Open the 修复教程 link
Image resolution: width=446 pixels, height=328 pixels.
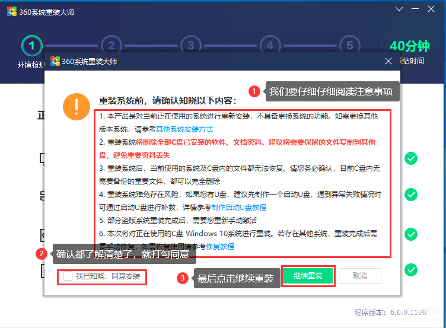[x=220, y=246]
